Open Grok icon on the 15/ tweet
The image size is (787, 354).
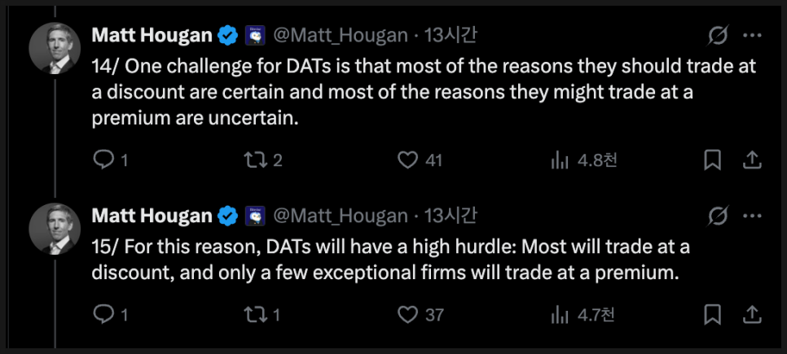[718, 216]
